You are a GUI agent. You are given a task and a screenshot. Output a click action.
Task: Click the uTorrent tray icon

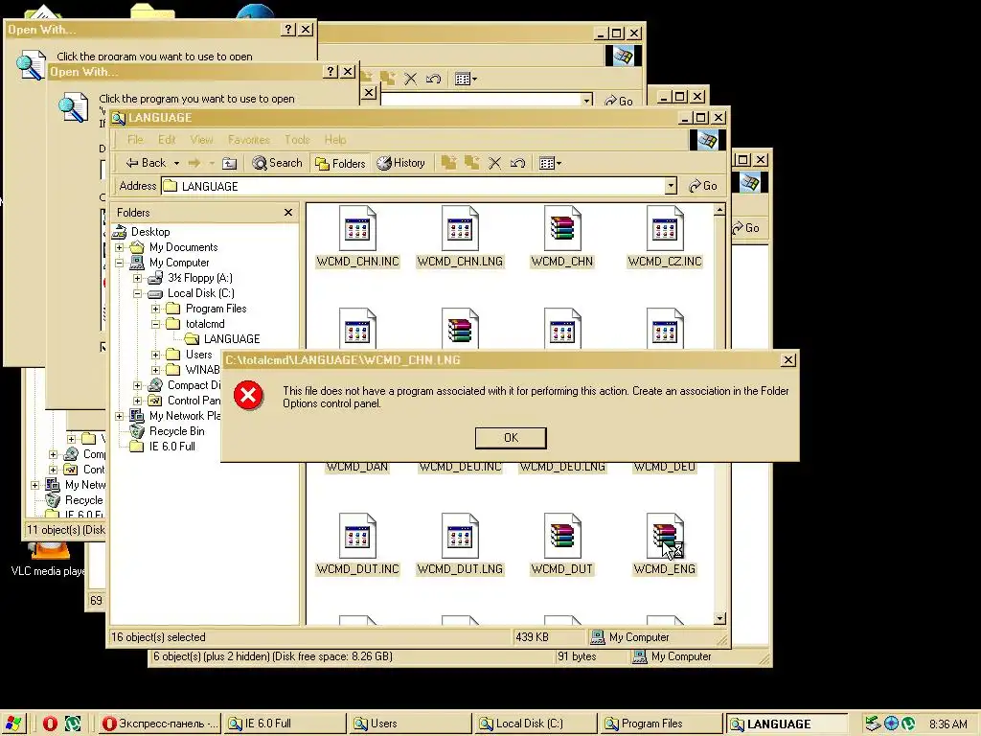[908, 724]
